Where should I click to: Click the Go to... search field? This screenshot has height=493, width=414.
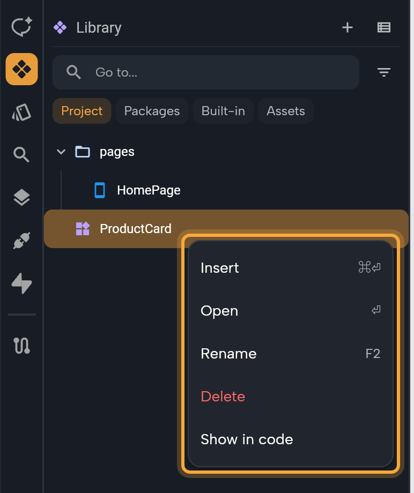coord(206,72)
